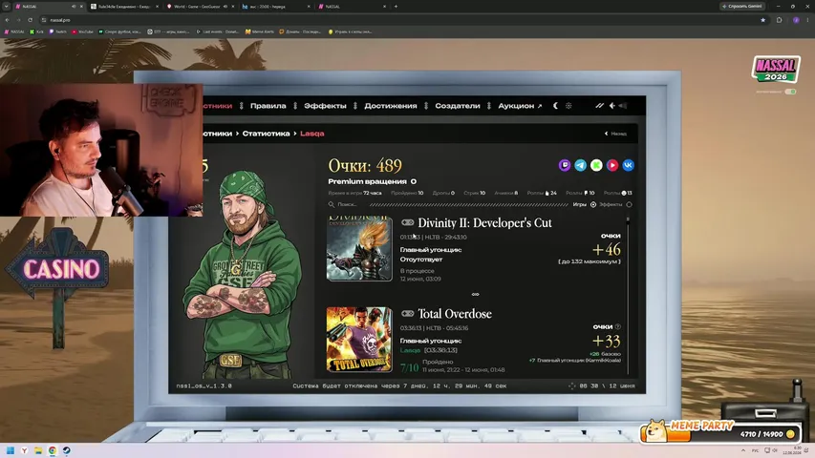This screenshot has height=458, width=815.
Task: Expand the link between the two game cards
Action: point(475,294)
